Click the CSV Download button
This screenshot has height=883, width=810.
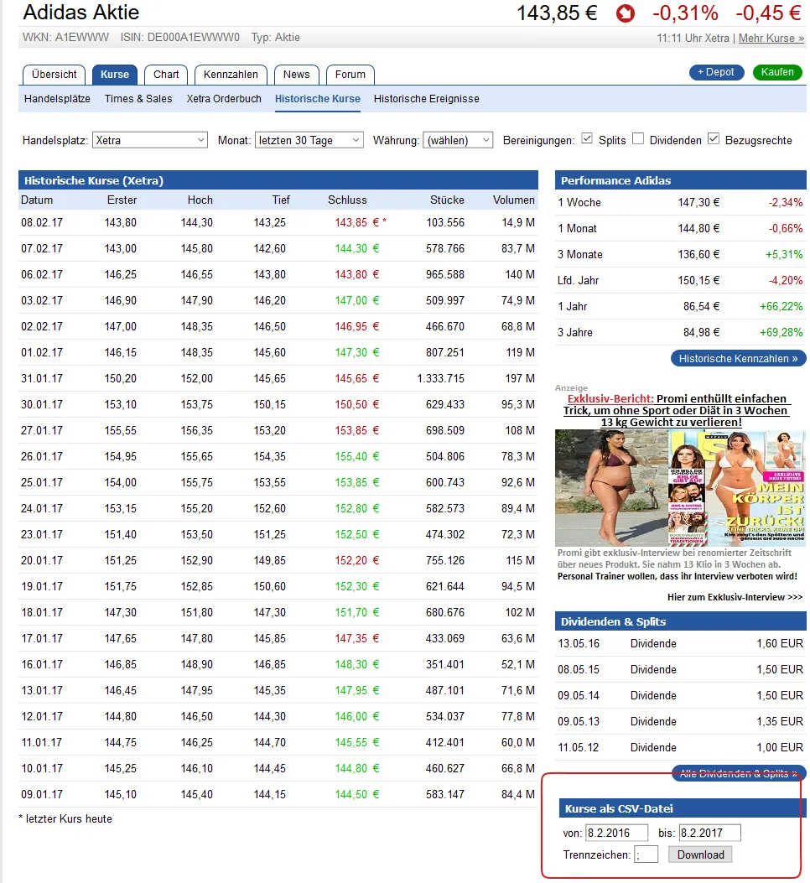pos(700,854)
